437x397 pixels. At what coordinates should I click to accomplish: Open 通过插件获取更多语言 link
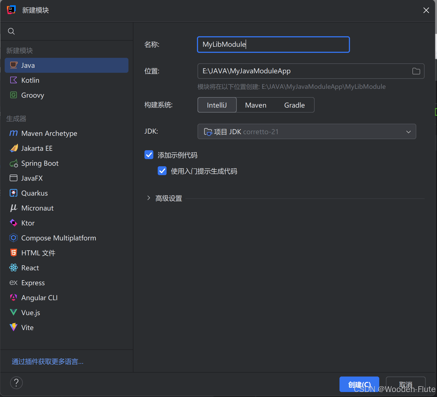click(48, 362)
